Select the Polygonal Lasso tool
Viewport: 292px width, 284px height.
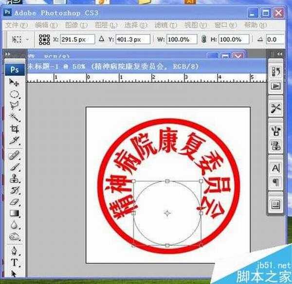point(15,106)
